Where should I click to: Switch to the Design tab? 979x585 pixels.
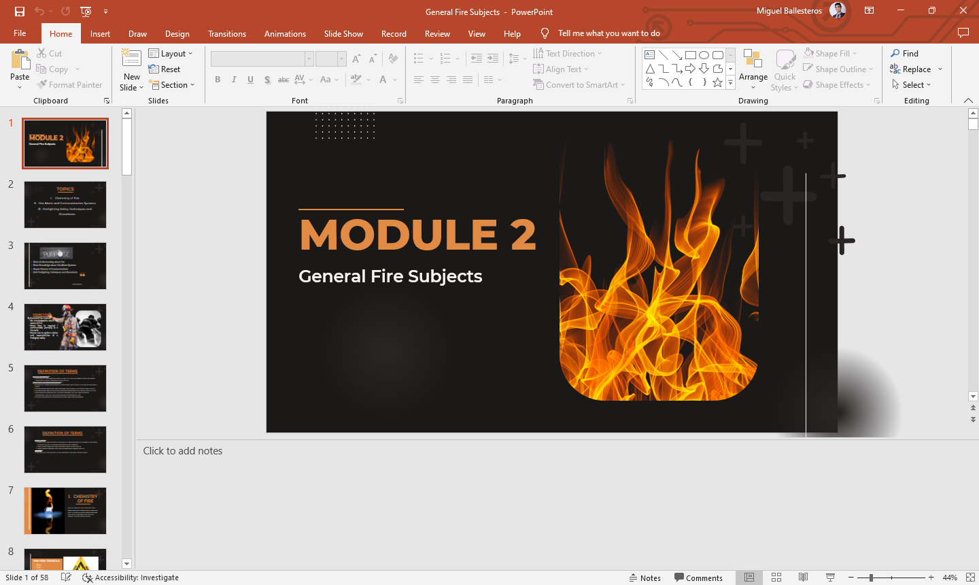tap(177, 34)
